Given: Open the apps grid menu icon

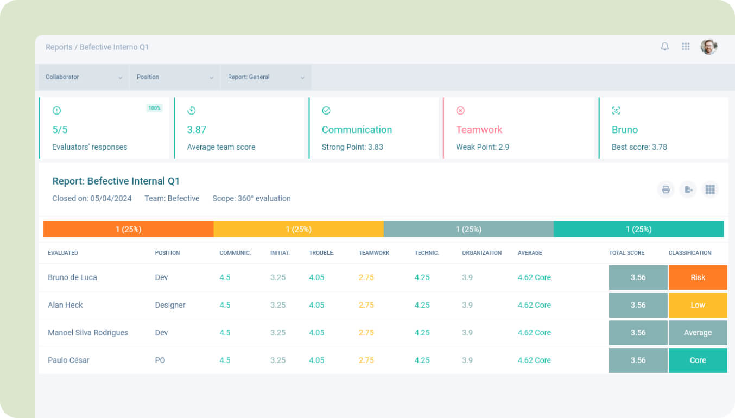Looking at the screenshot, I should pos(686,47).
